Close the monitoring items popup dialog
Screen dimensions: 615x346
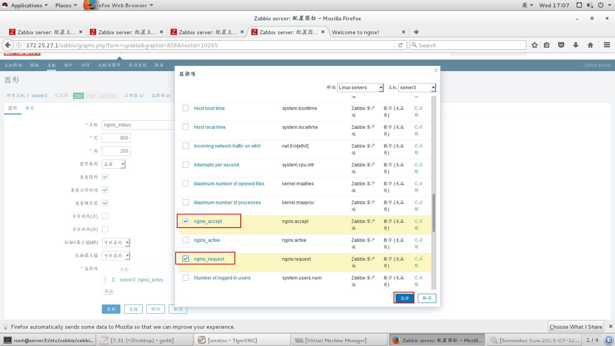click(436, 70)
